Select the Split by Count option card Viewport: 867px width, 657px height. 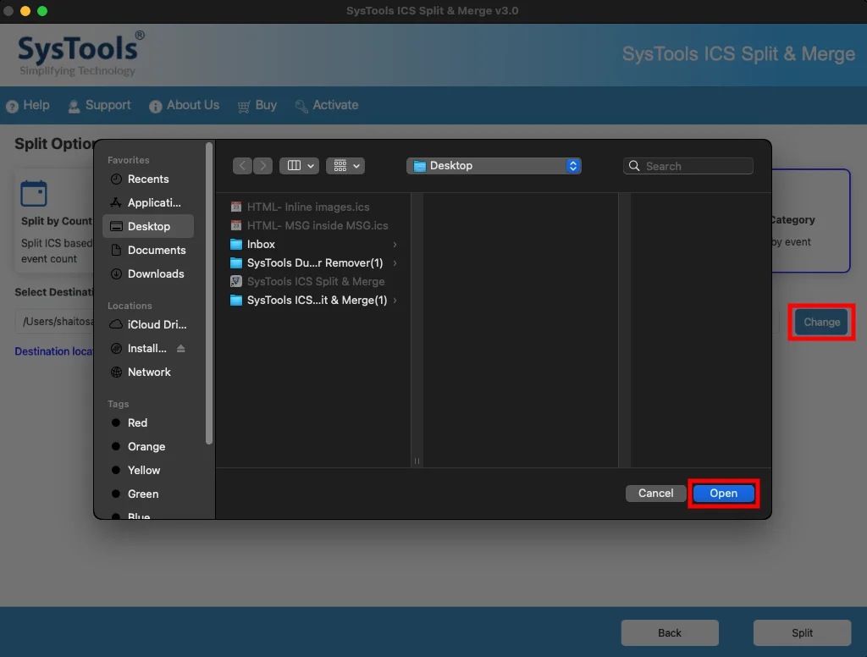coord(54,222)
